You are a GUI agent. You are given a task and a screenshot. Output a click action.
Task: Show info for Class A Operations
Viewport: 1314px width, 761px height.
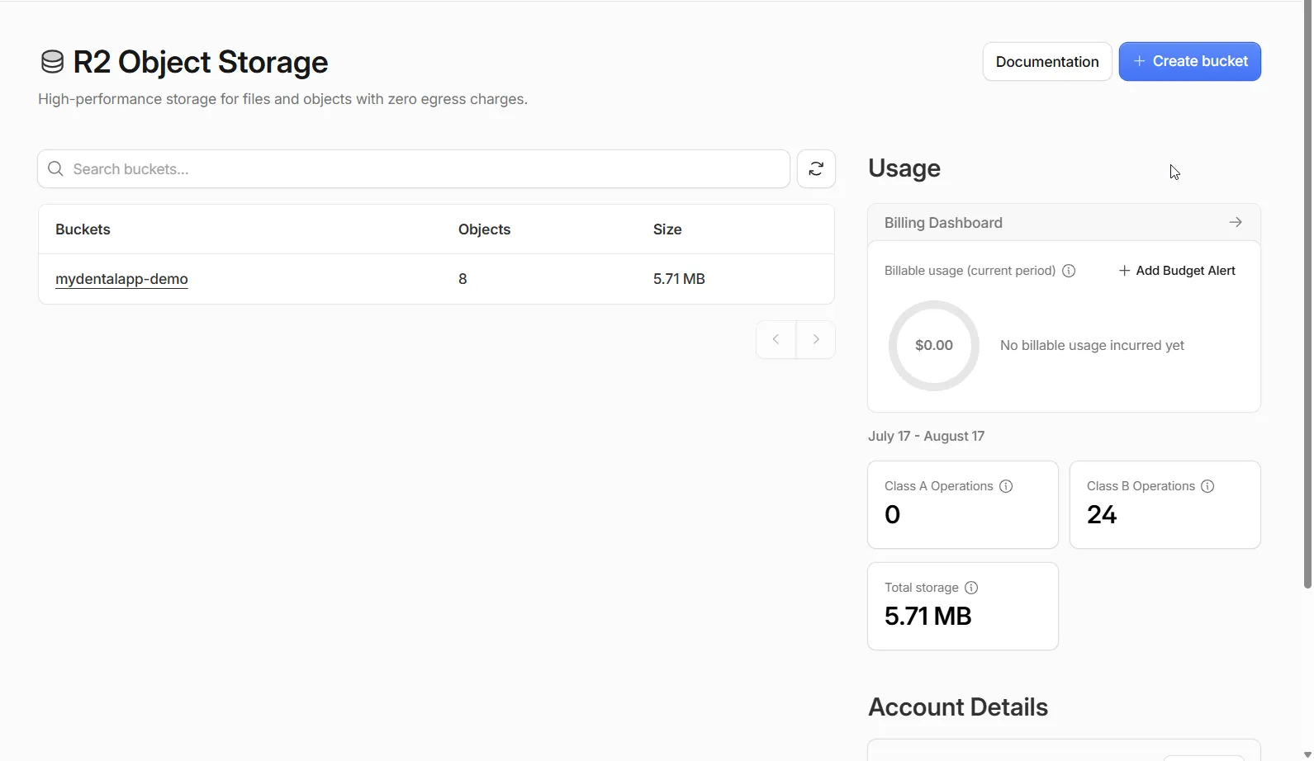1006,486
